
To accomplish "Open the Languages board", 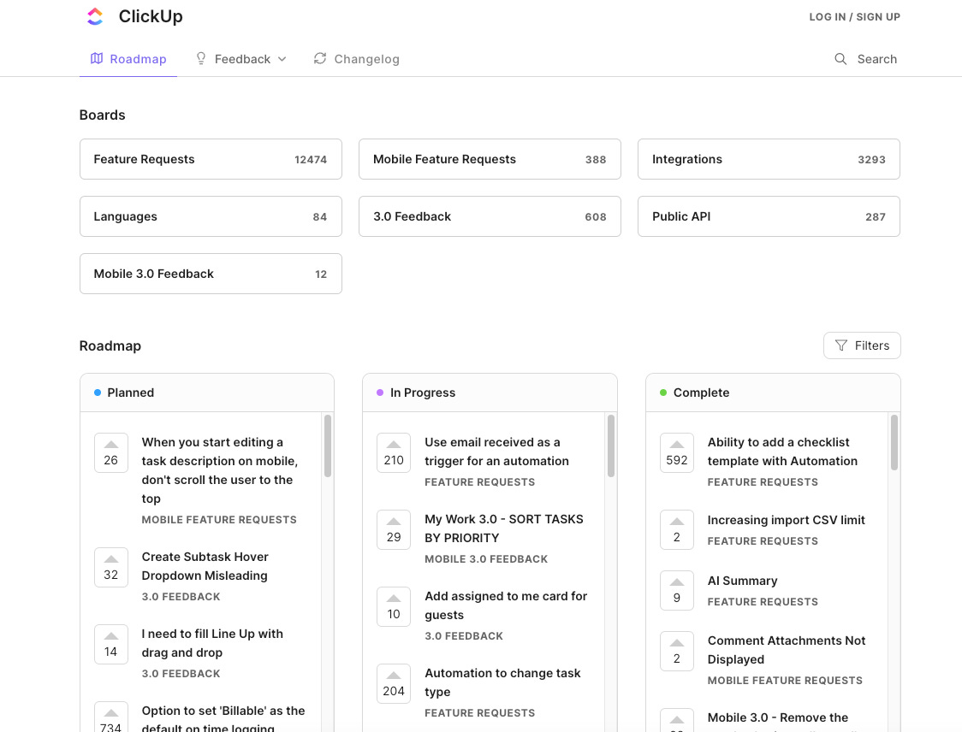I will tap(211, 216).
